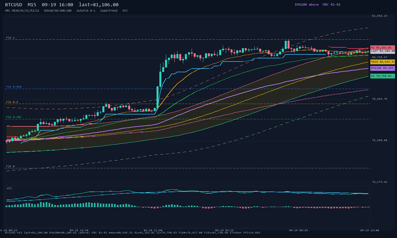Click the red R1 81,292.01 price tag
This screenshot has width=397, height=238.
(383, 48)
